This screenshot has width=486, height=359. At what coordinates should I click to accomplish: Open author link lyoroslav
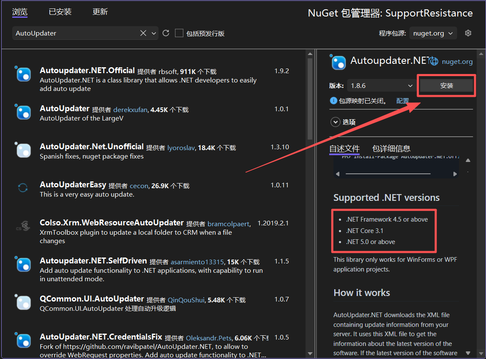coord(181,148)
